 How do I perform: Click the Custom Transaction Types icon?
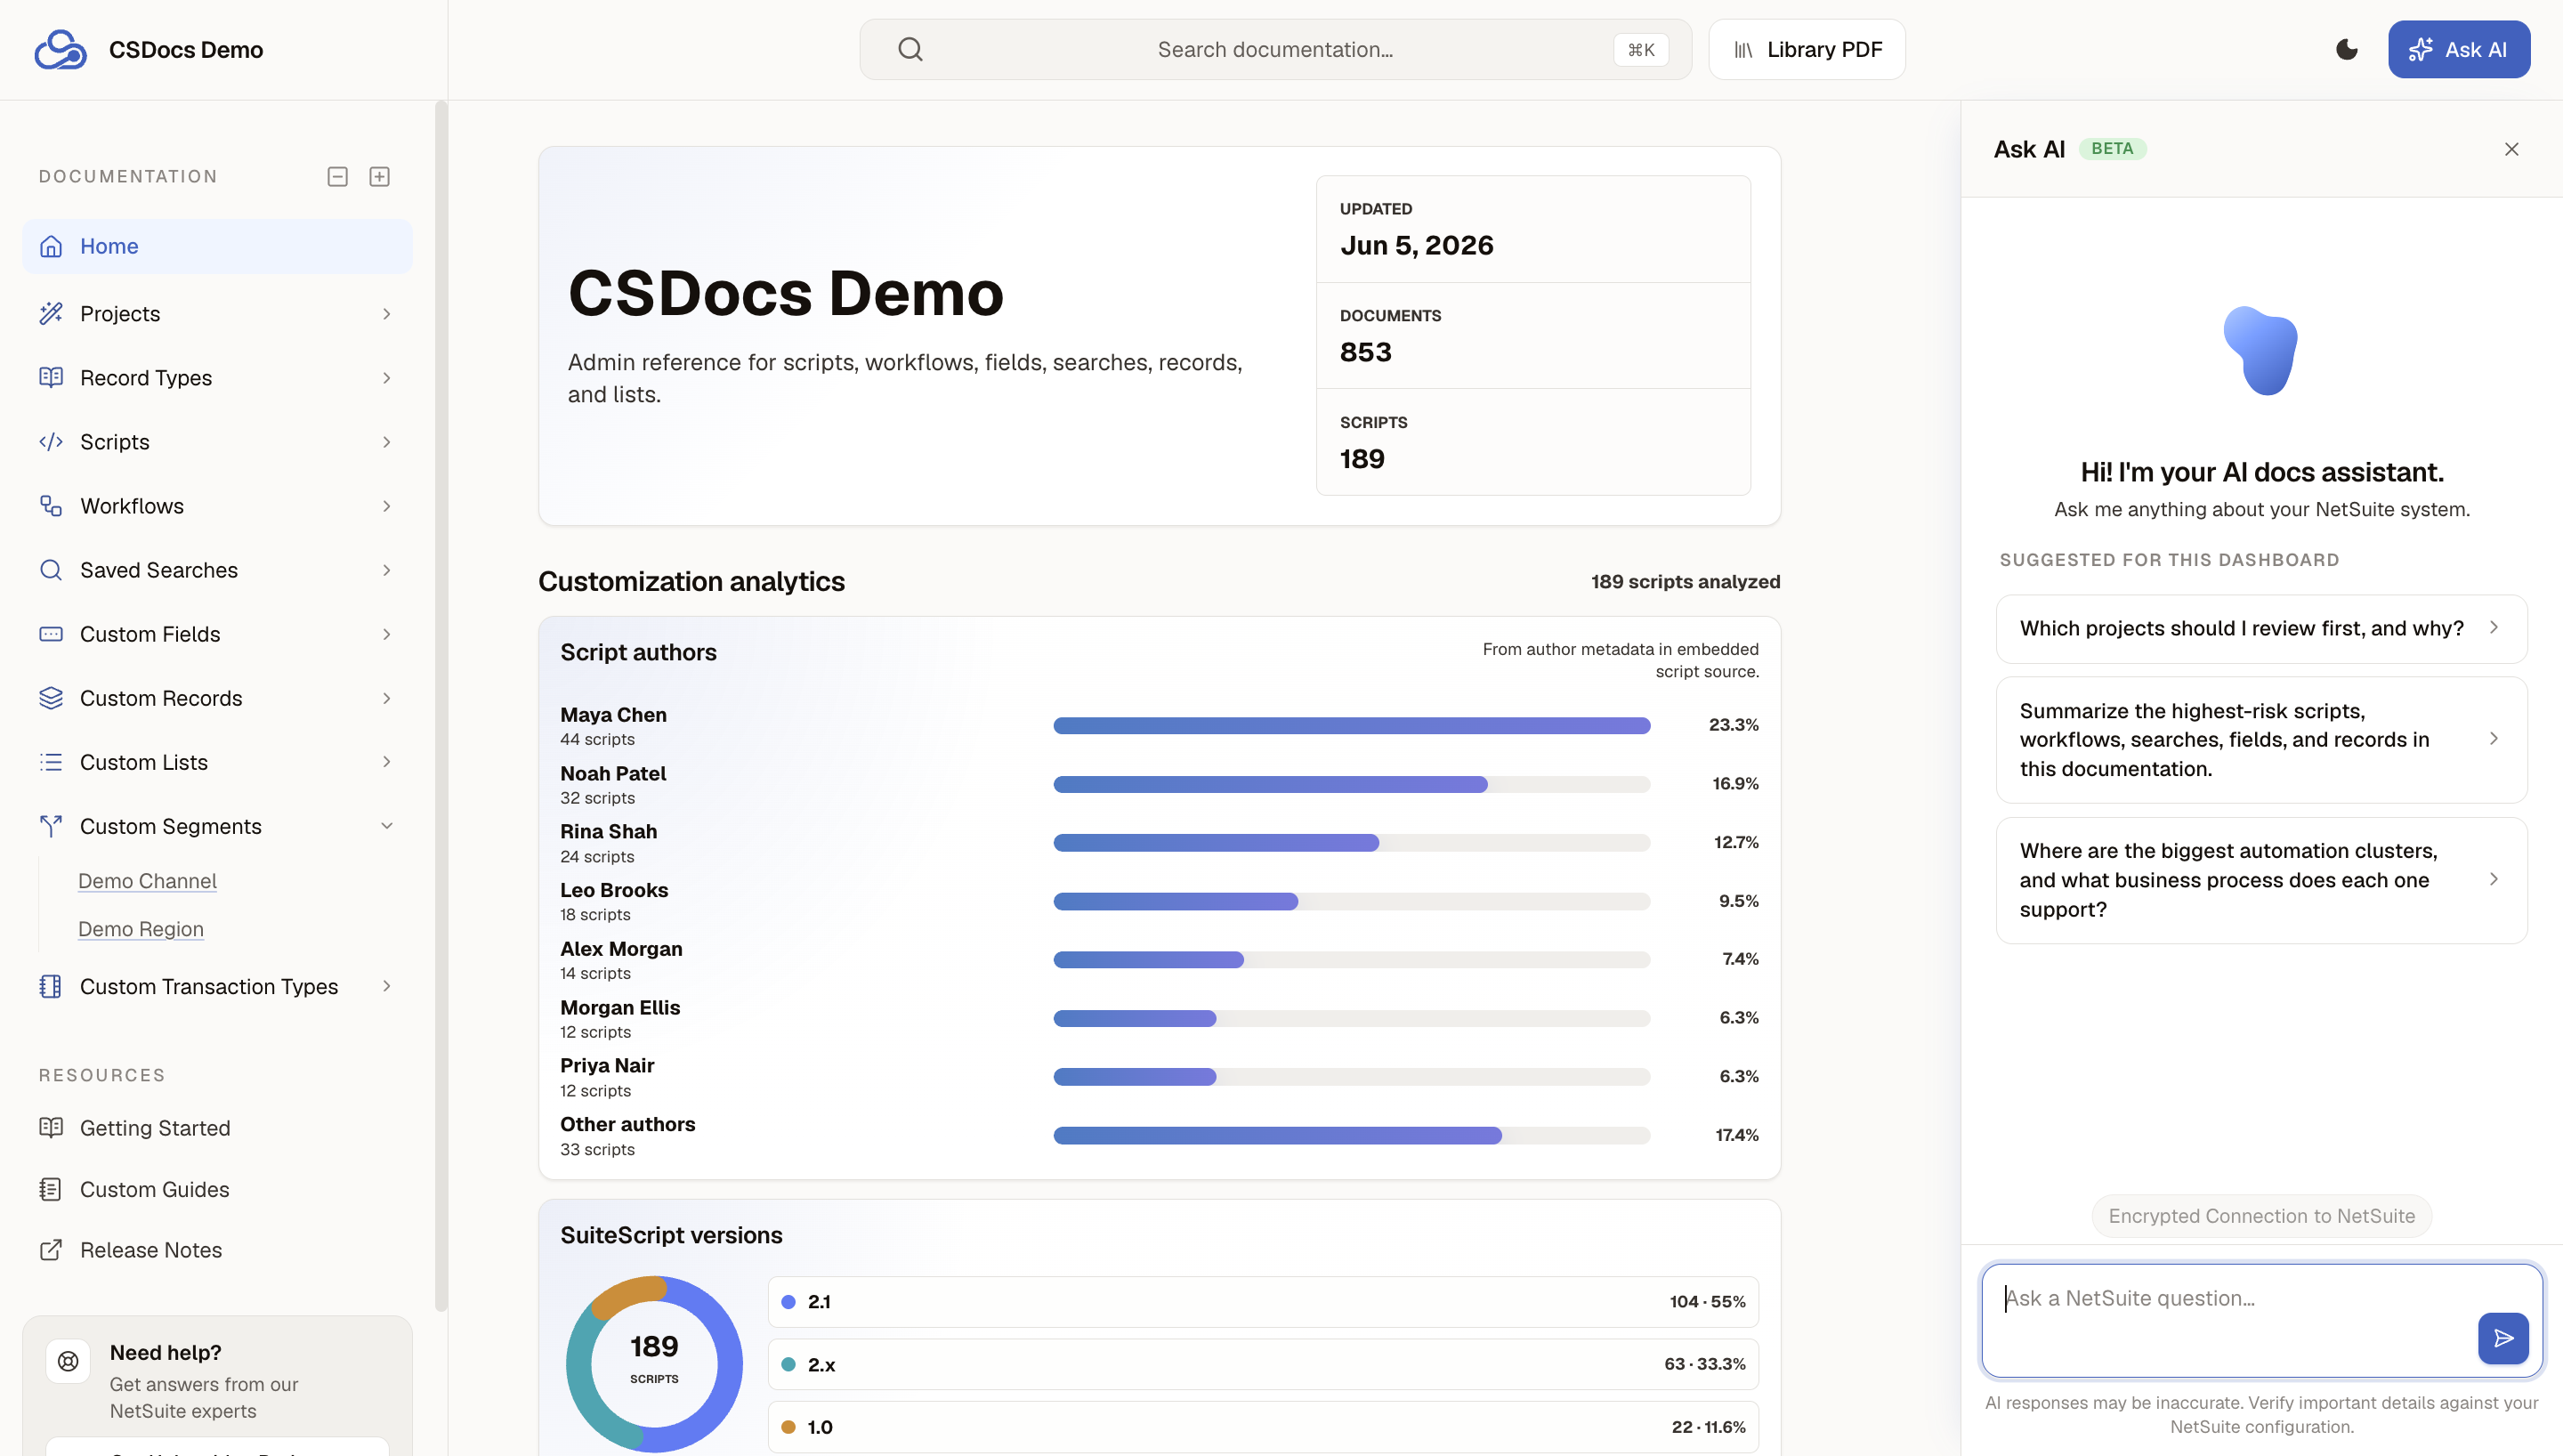(x=51, y=986)
